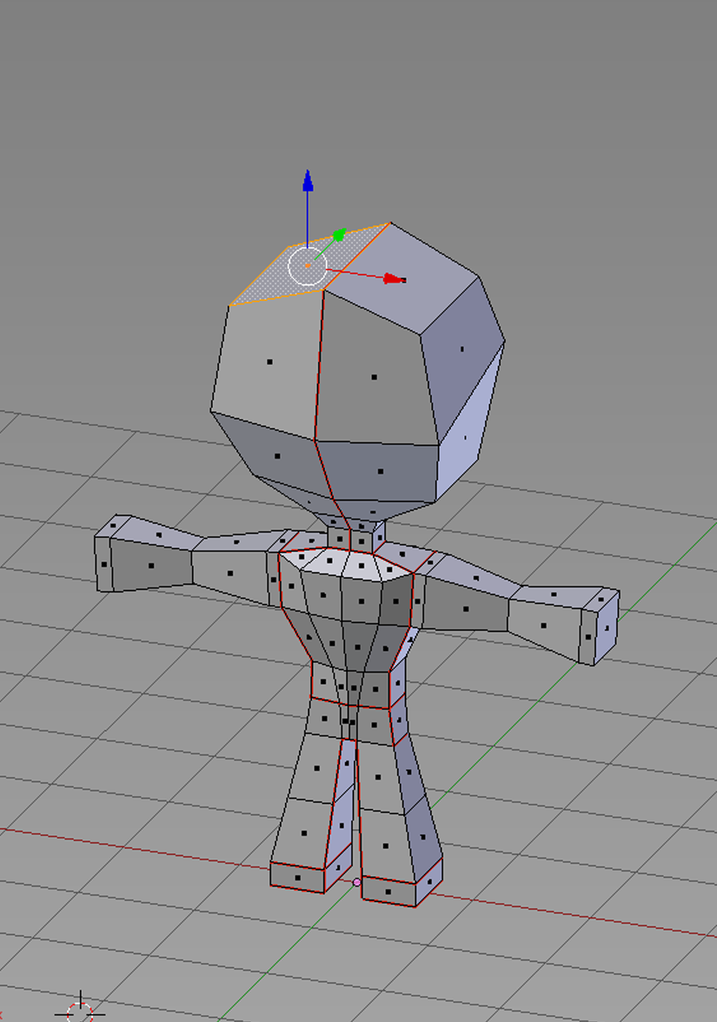
Task: Select the upper right-side head face dot
Action: [x=461, y=349]
